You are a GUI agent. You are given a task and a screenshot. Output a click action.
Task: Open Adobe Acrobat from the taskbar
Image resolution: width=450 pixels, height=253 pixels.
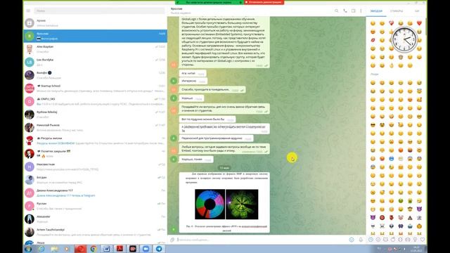pyautogui.click(x=120, y=249)
